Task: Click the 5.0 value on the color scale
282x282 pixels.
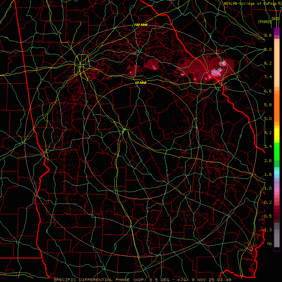Action: click(x=268, y=119)
